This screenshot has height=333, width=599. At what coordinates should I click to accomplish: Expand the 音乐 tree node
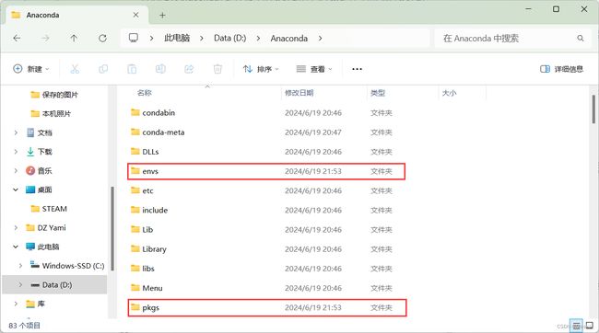16,170
